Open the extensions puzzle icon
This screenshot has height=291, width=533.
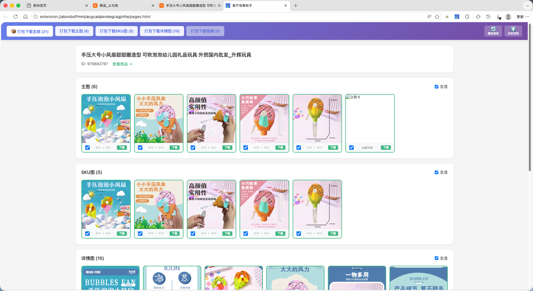point(467,17)
